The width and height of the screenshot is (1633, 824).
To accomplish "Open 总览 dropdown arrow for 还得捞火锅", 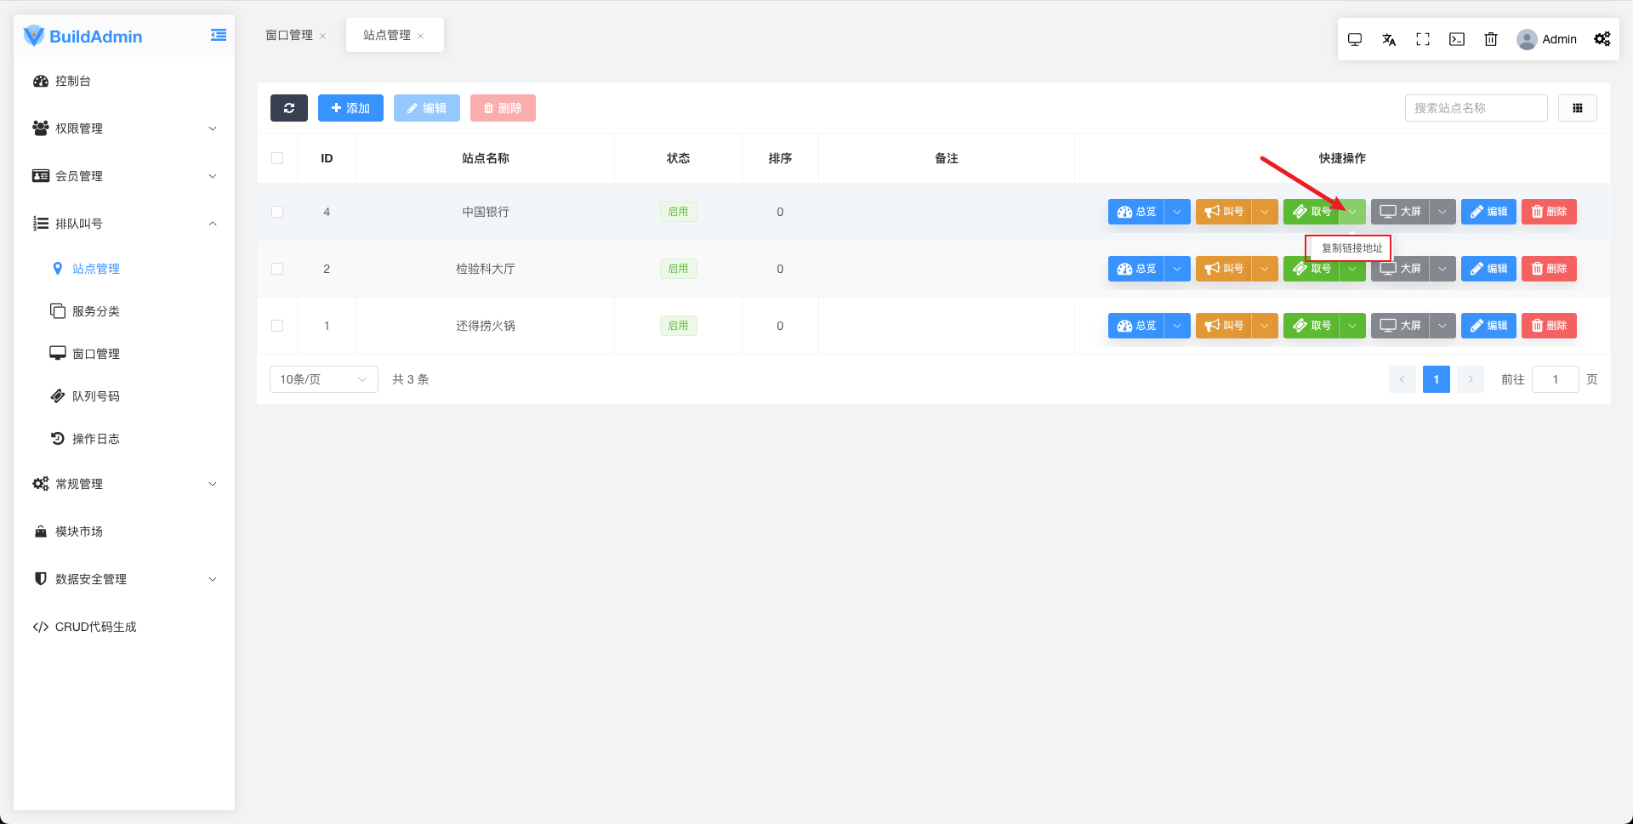I will (1177, 326).
